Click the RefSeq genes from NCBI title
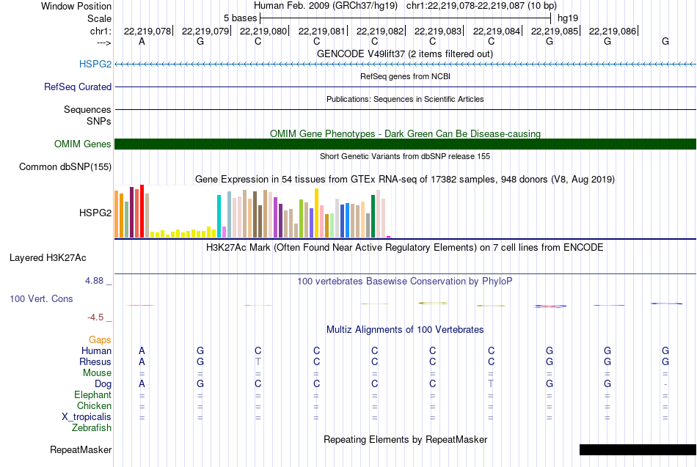This screenshot has height=467, width=697. [x=405, y=76]
